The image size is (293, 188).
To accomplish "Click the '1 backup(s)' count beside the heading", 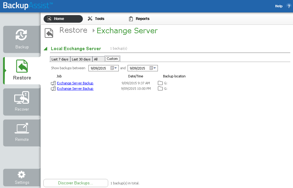I will (x=119, y=48).
